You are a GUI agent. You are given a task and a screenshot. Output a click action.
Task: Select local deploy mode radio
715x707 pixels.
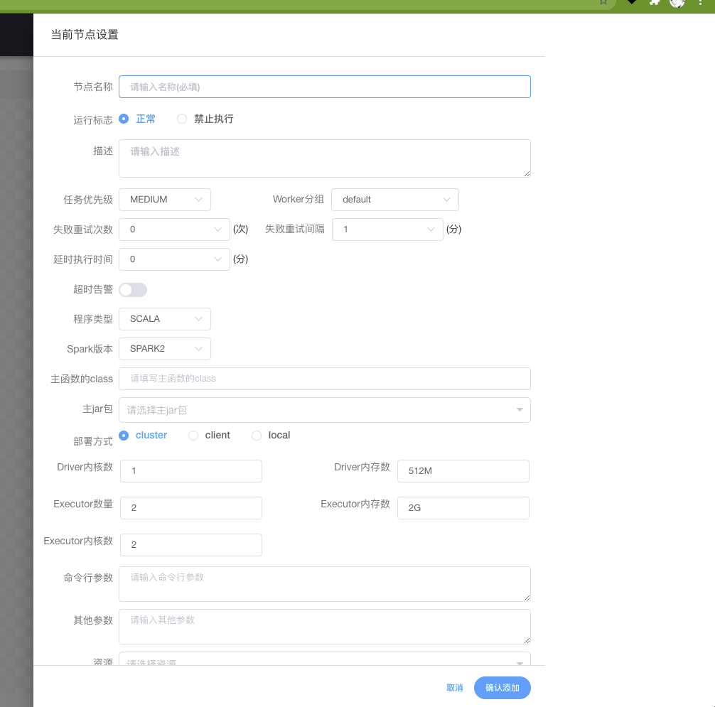pos(257,436)
